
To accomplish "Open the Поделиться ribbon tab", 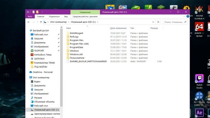I will (x=54, y=16).
